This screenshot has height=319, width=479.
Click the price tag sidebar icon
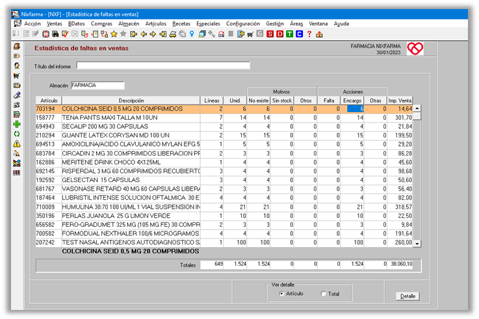[17, 56]
